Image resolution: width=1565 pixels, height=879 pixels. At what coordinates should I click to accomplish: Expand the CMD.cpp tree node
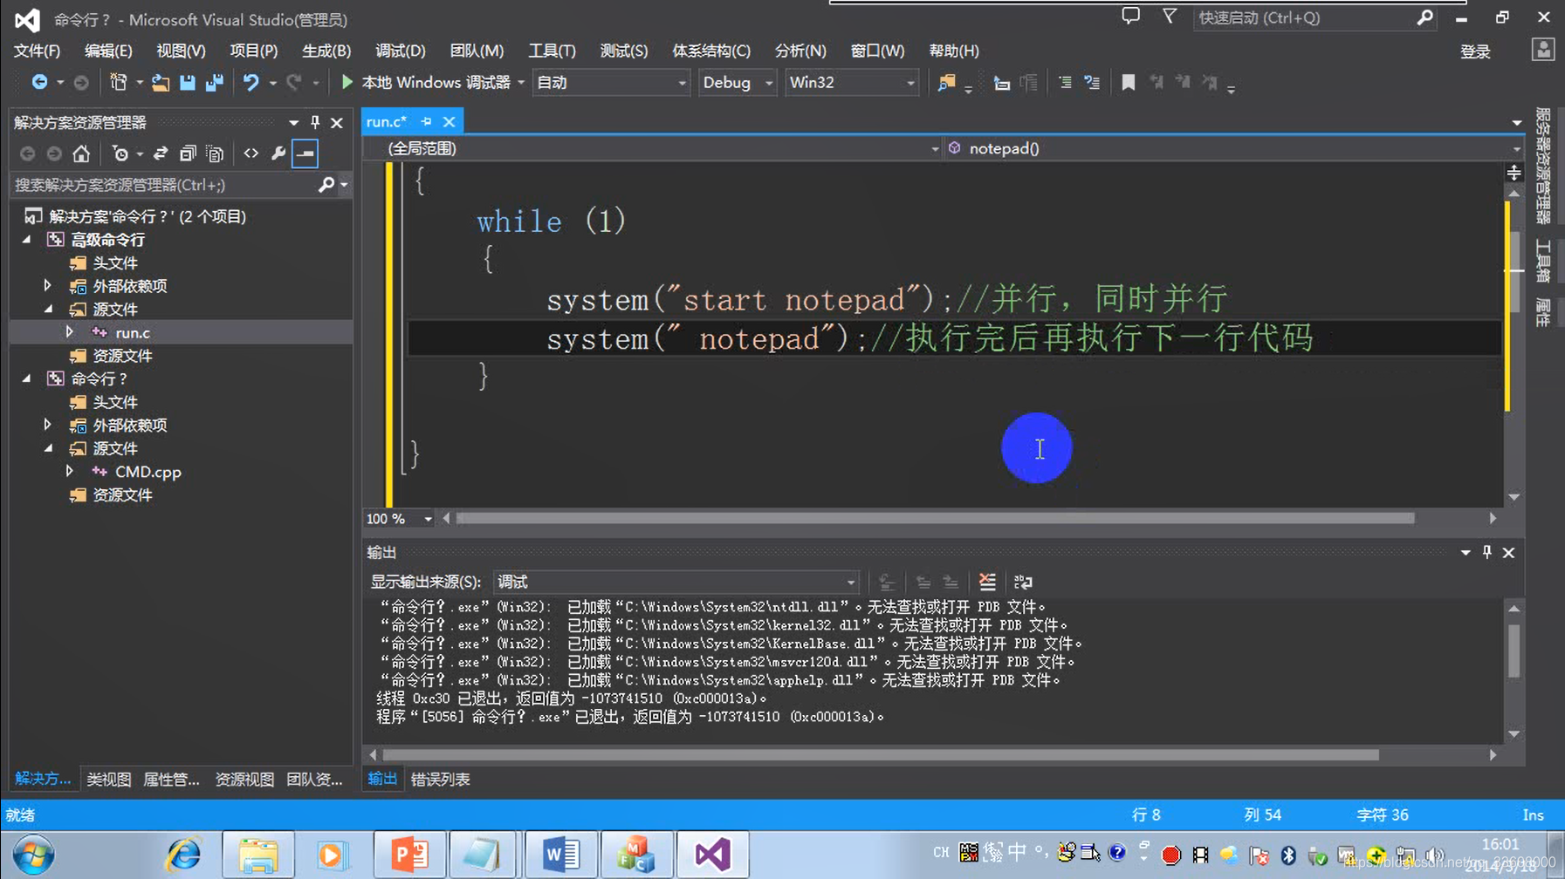(x=69, y=471)
